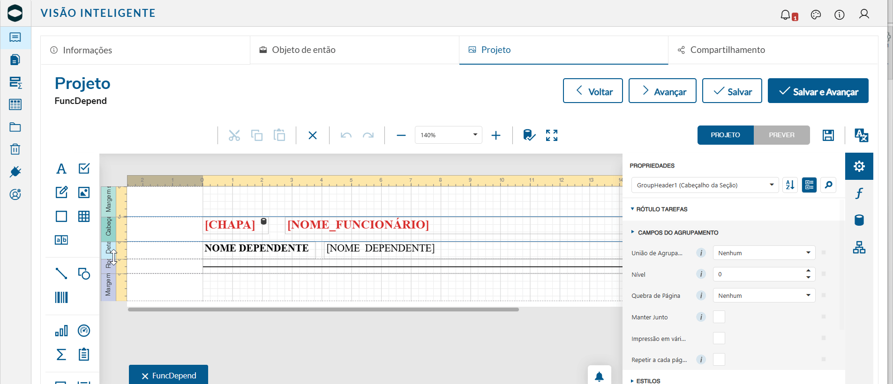Select the Line drawing tool
This screenshot has height=384, width=893.
point(61,273)
